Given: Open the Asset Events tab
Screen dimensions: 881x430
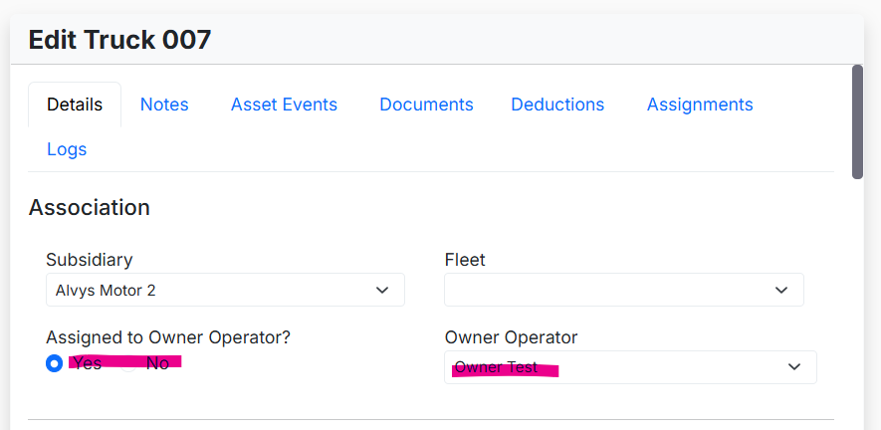Looking at the screenshot, I should (284, 105).
